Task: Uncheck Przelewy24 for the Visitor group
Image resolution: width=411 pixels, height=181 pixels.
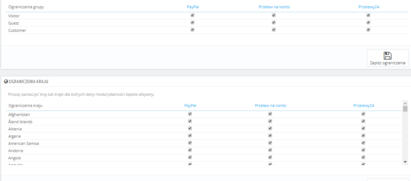Action: tap(368, 15)
